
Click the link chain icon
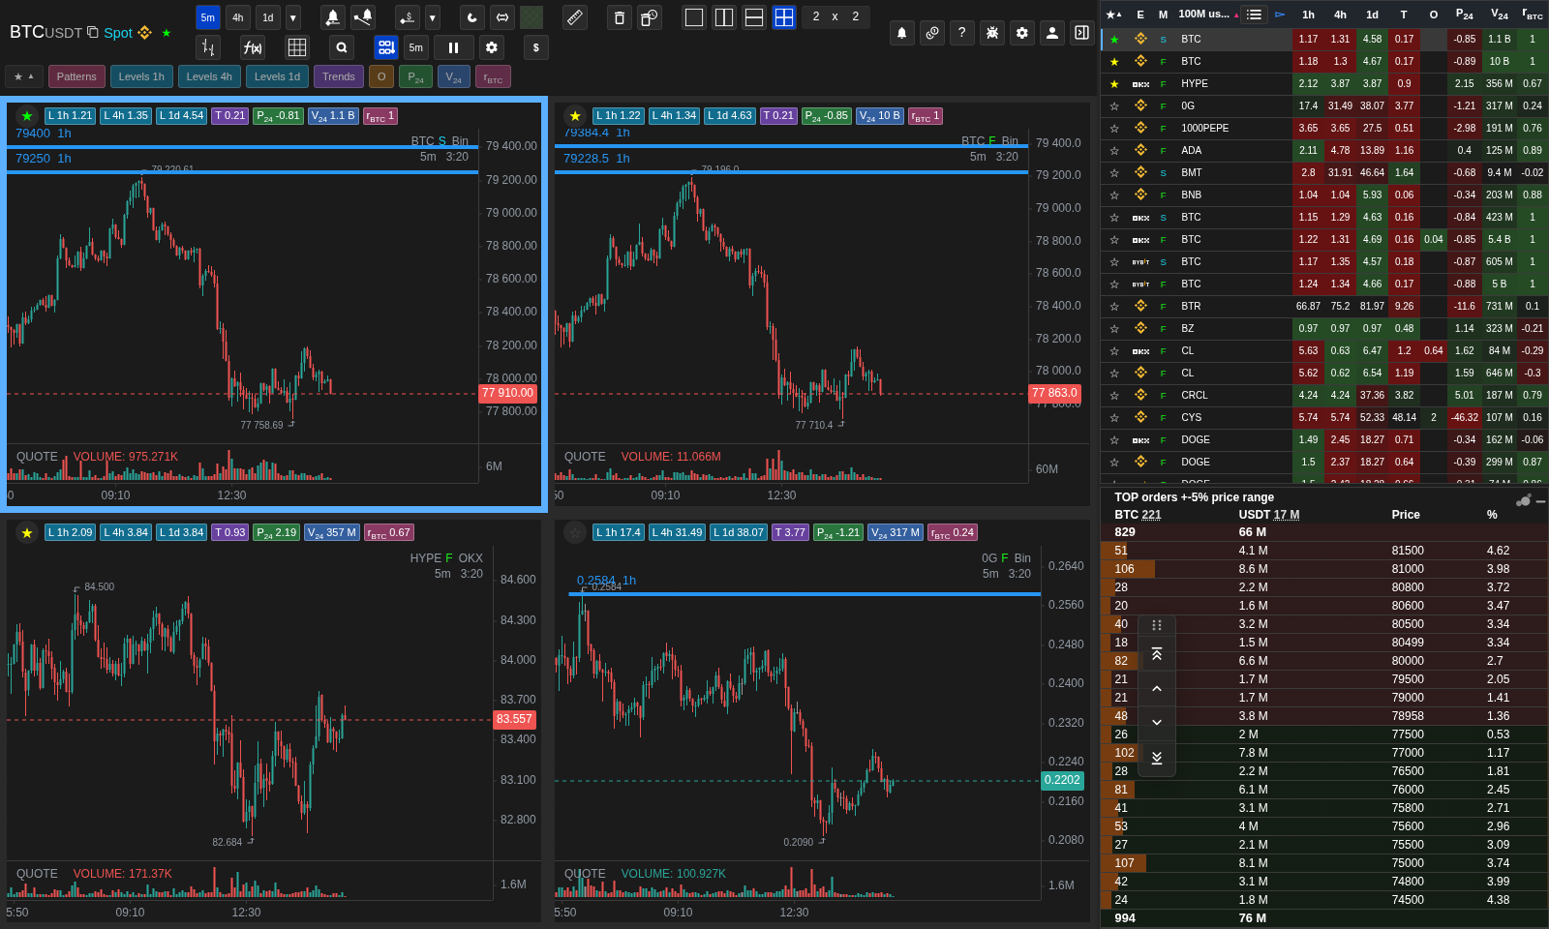(932, 33)
